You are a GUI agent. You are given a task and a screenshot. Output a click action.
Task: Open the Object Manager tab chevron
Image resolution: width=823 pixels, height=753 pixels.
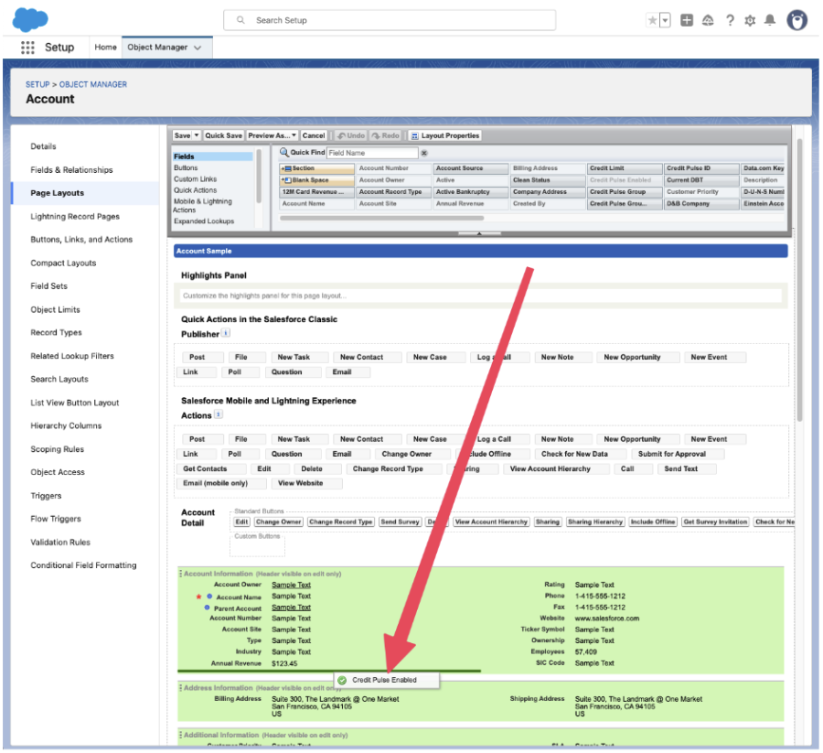tap(198, 48)
